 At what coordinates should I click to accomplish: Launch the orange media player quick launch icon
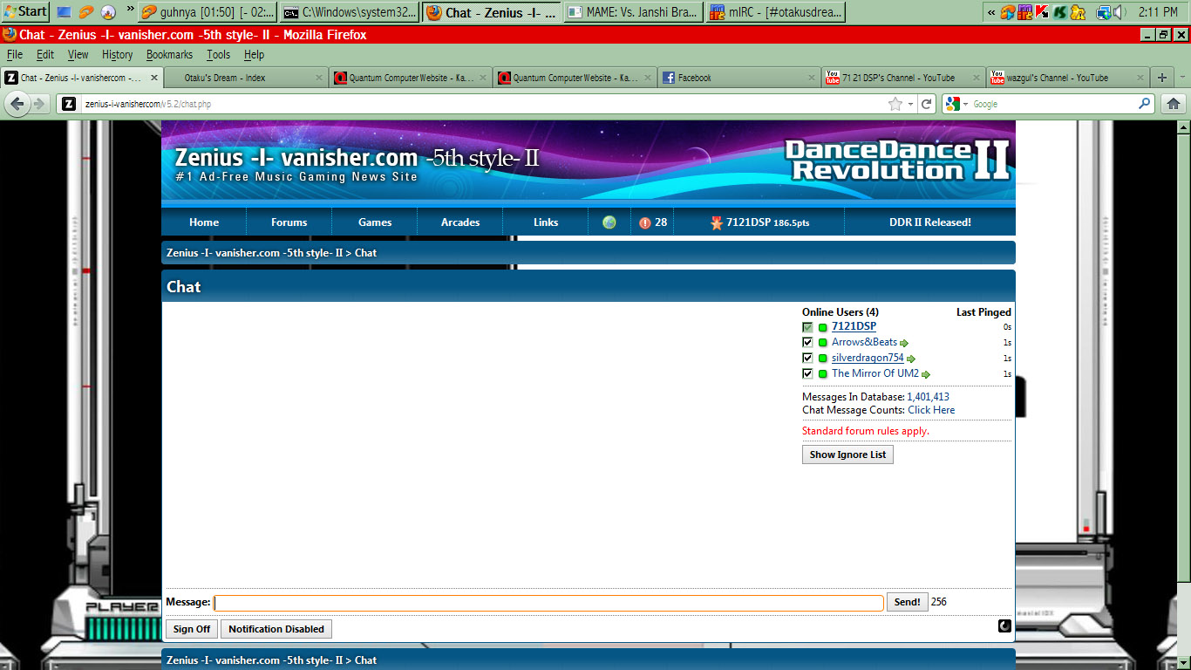tap(85, 12)
